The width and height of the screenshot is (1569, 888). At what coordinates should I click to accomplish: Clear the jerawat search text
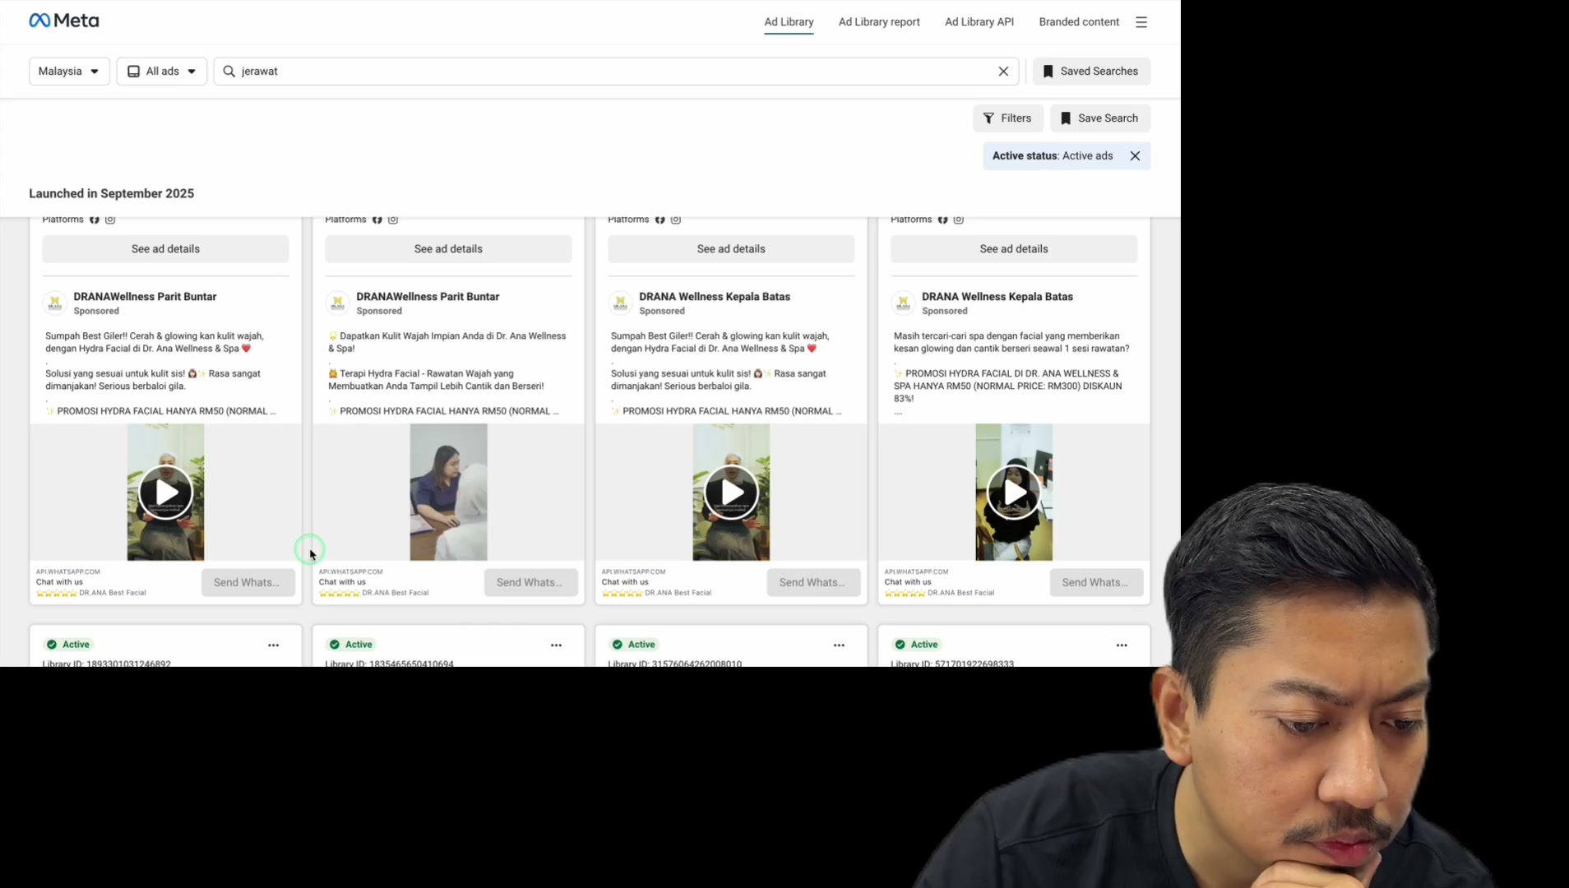pos(1003,72)
